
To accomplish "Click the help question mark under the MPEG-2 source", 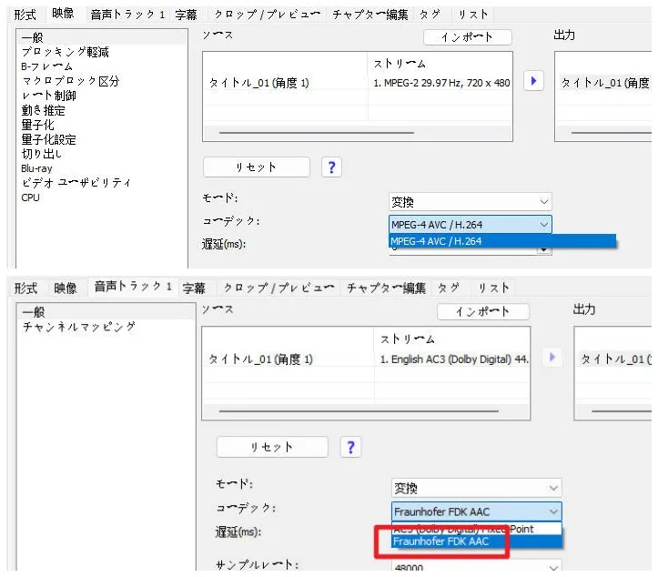I will (x=332, y=167).
